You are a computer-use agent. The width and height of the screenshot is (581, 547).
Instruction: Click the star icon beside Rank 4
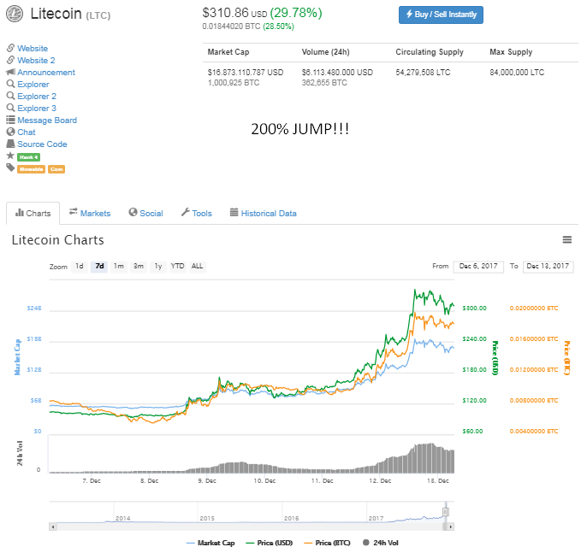coord(10,156)
